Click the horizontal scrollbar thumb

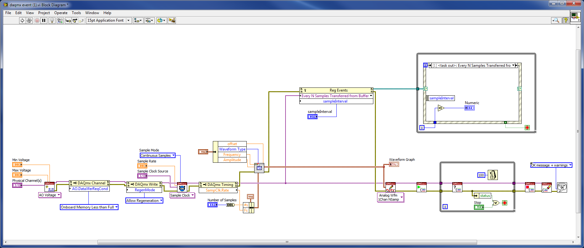pyautogui.click(x=287, y=242)
